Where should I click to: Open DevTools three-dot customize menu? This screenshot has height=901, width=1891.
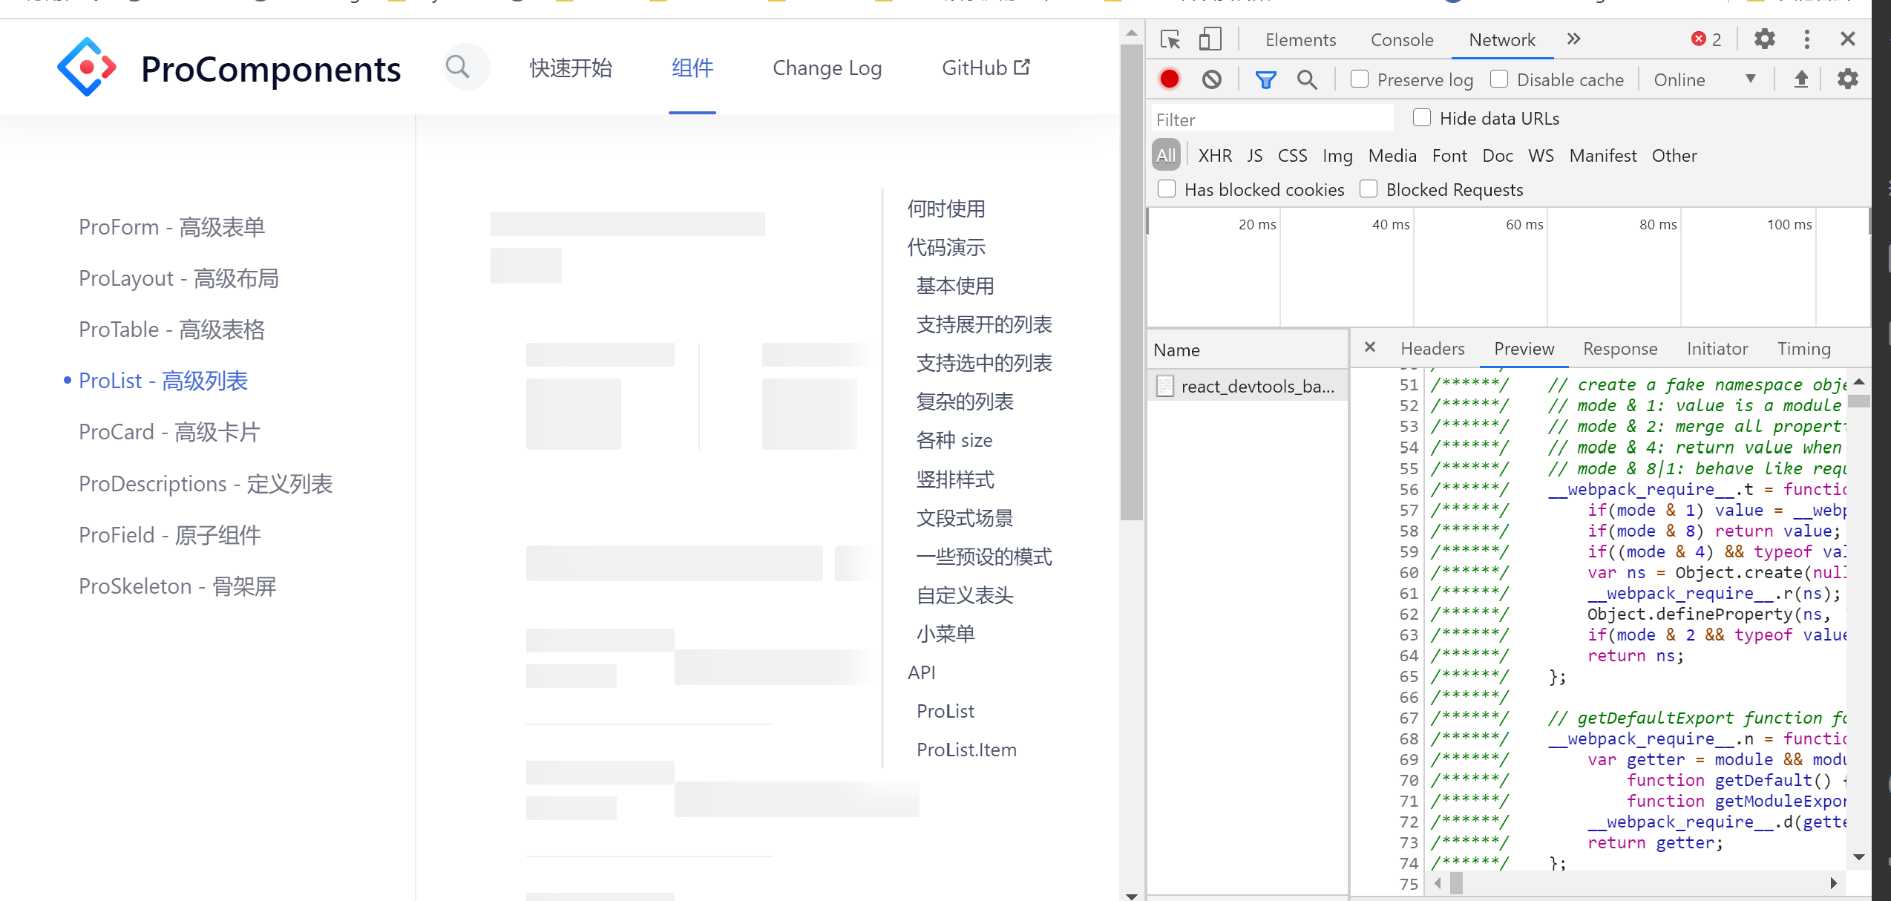(x=1807, y=39)
